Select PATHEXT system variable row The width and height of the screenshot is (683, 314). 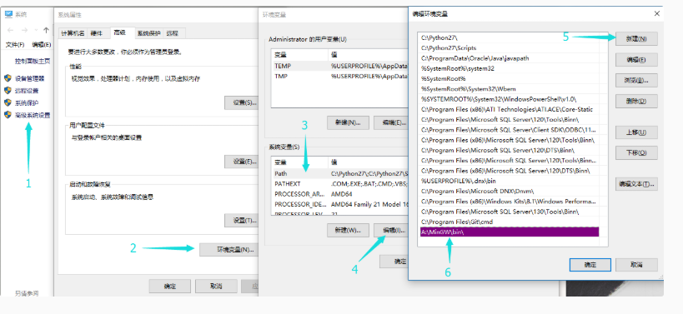pos(339,183)
